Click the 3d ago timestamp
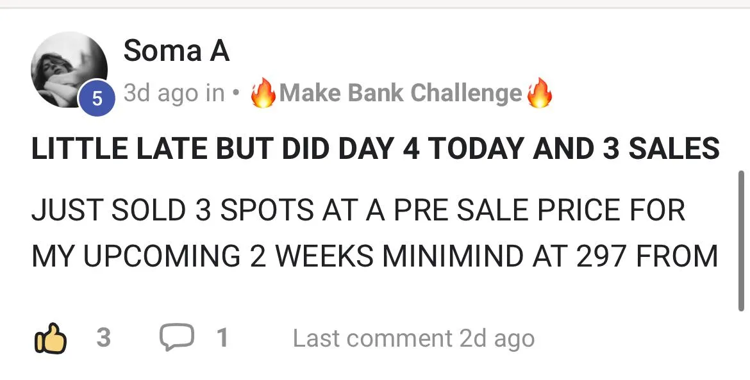This screenshot has height=380, width=750. point(162,93)
